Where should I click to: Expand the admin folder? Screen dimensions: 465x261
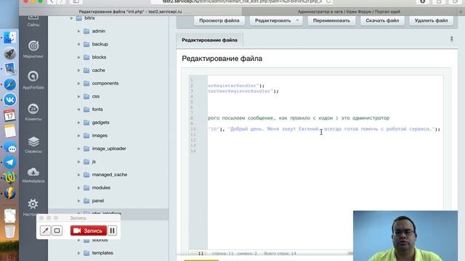tap(78, 31)
